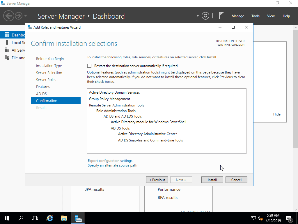Click Server Manager taskbar icon
Viewport: 298px width, 224px height.
point(78,218)
